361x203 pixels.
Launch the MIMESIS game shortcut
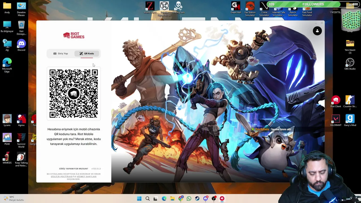click(x=7, y=158)
